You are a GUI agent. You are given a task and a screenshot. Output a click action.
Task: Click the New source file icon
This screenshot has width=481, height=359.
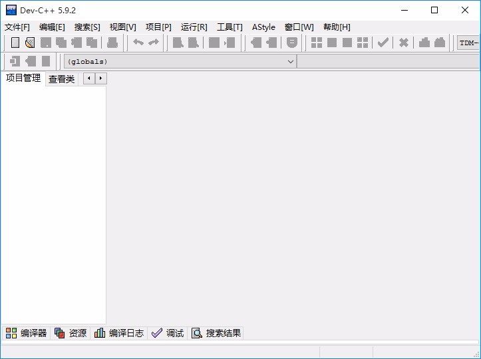point(15,43)
